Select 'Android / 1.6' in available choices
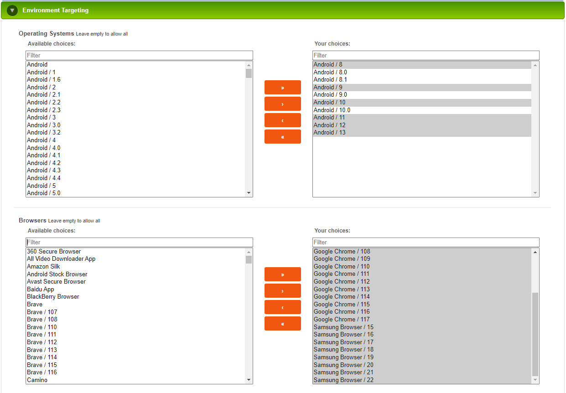This screenshot has height=393, width=566. tap(135, 80)
